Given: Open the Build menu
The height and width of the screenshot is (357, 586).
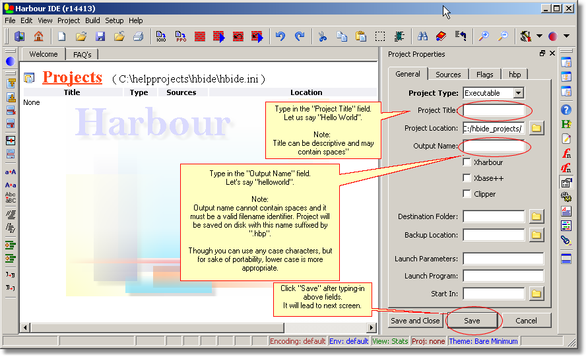Looking at the screenshot, I should click(x=92, y=20).
